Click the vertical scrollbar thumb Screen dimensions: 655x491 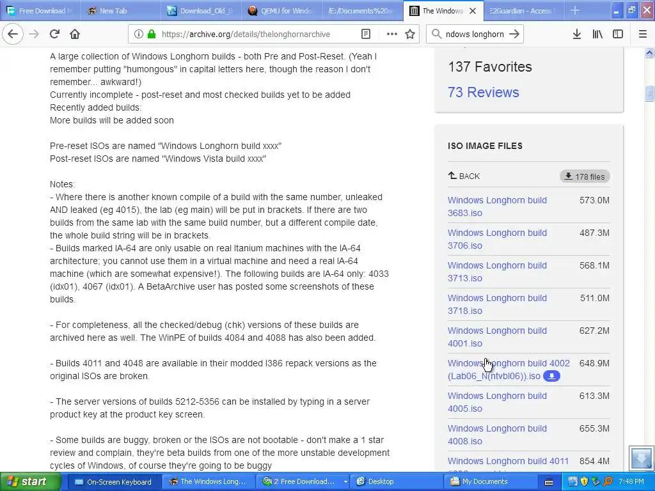coord(649,93)
